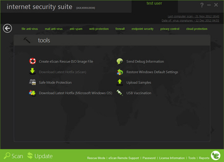Click the Restore Windows Default Settings icon

click(x=120, y=72)
